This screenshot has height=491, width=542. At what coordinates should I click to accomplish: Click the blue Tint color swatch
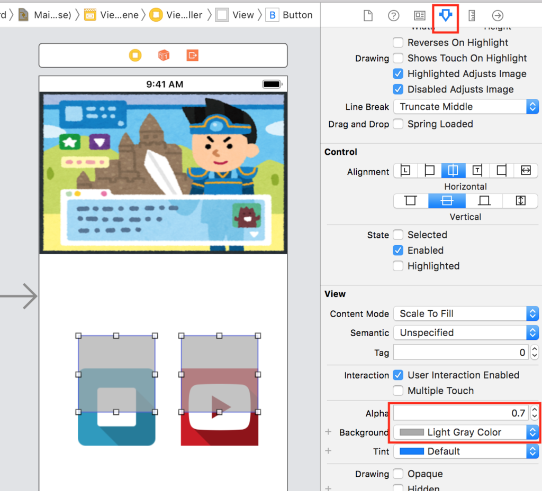pos(412,451)
